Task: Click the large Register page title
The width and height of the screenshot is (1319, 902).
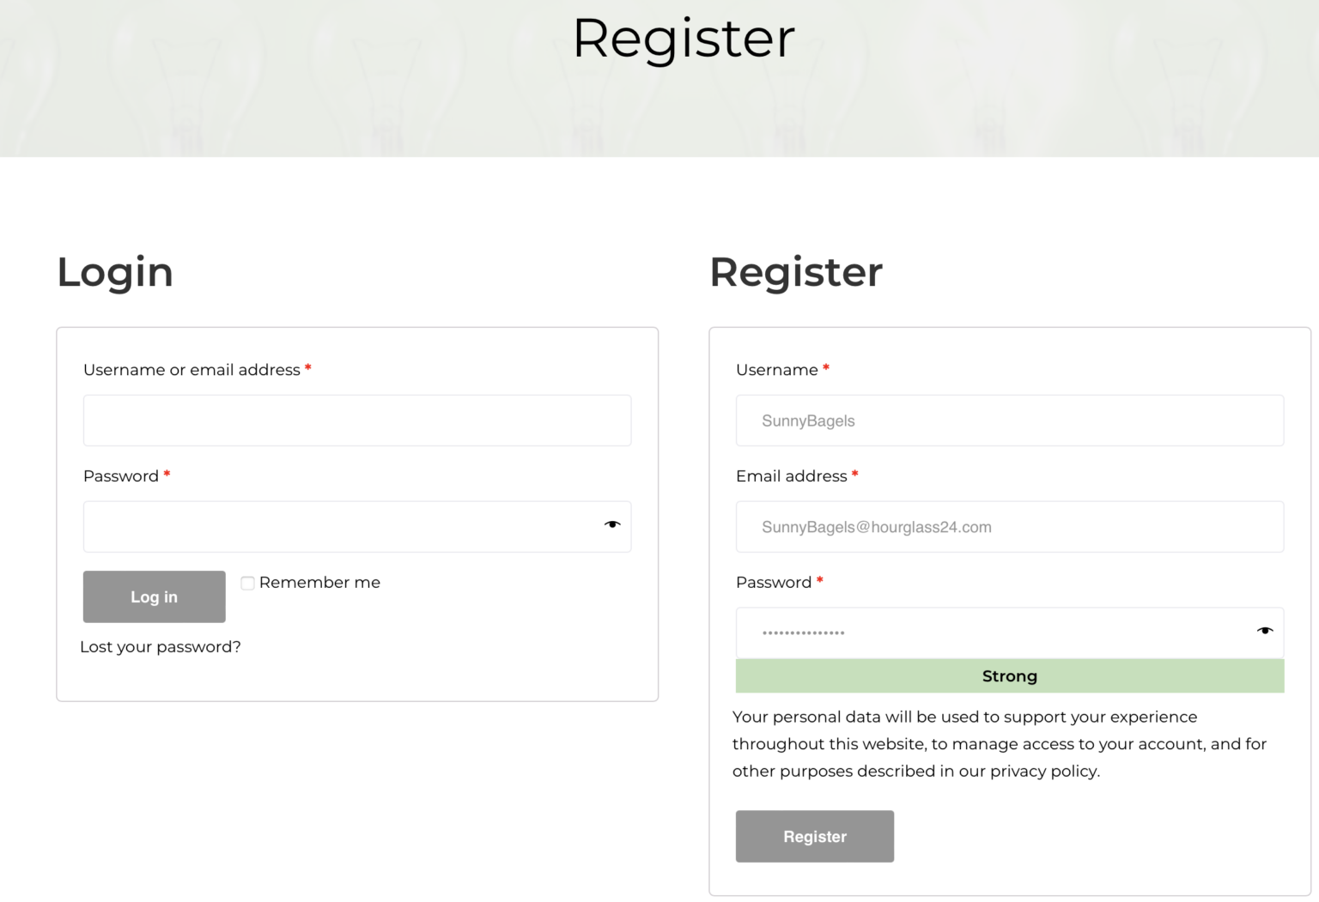Action: (684, 39)
